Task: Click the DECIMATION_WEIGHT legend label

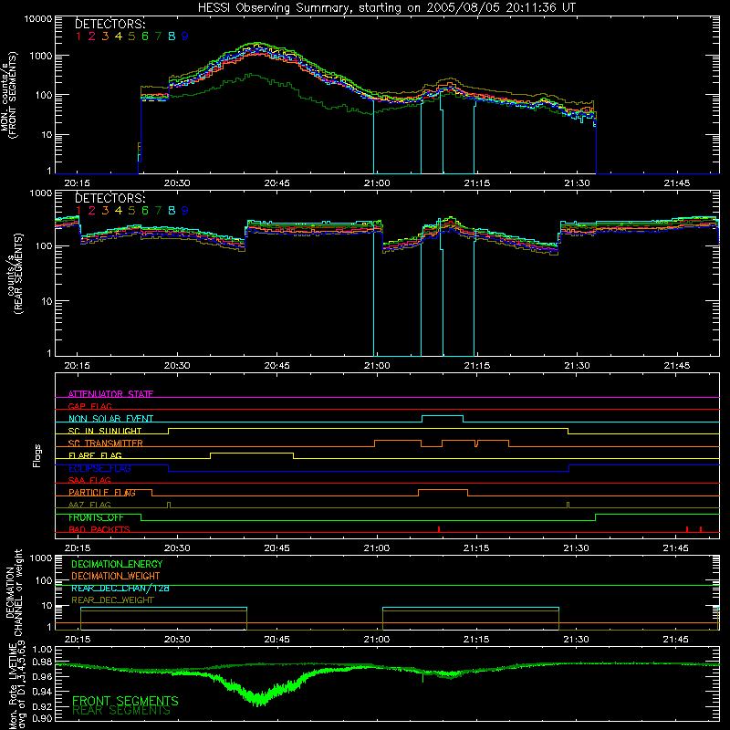Action: (116, 576)
